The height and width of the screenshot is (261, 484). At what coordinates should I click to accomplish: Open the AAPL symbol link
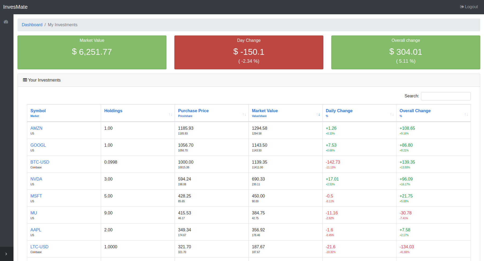tap(36, 230)
